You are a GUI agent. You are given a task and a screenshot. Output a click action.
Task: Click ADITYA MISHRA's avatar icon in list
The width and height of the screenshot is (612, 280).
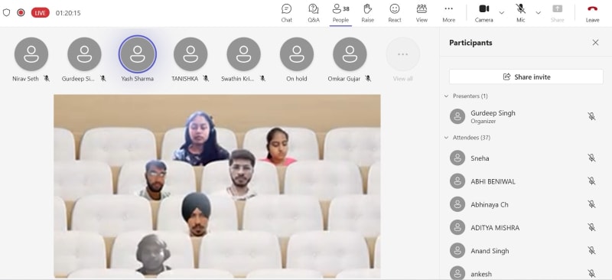[457, 228]
